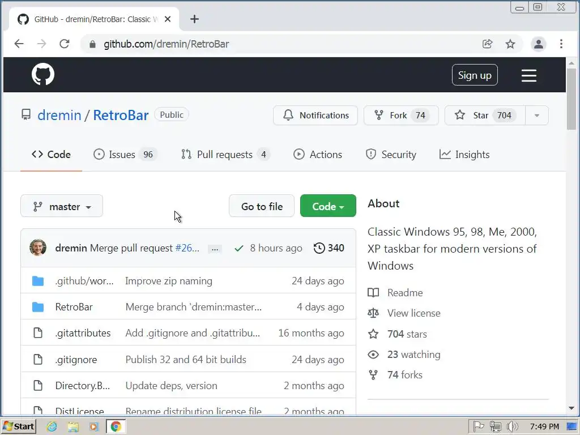Star the repository
Screen dimensions: 580x435
[485, 115]
